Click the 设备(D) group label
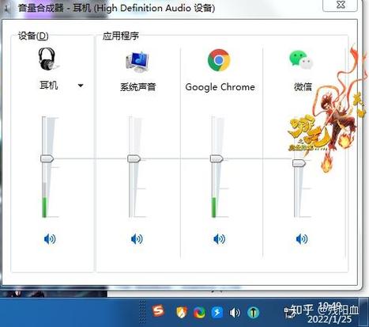Image resolution: width=369 pixels, height=327 pixels. pyautogui.click(x=33, y=36)
